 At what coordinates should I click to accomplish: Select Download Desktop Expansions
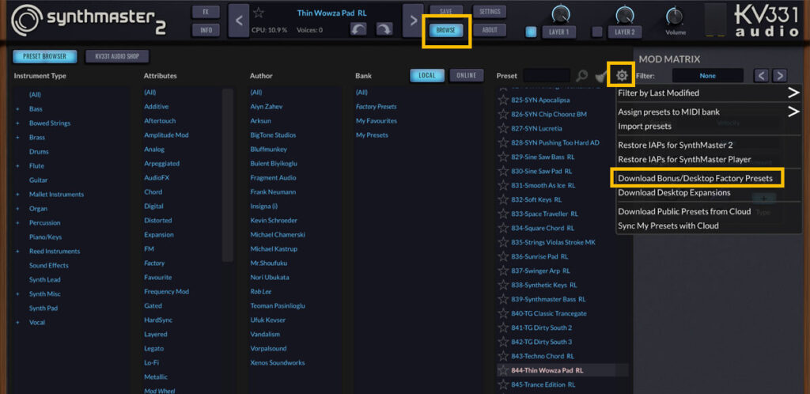point(674,192)
